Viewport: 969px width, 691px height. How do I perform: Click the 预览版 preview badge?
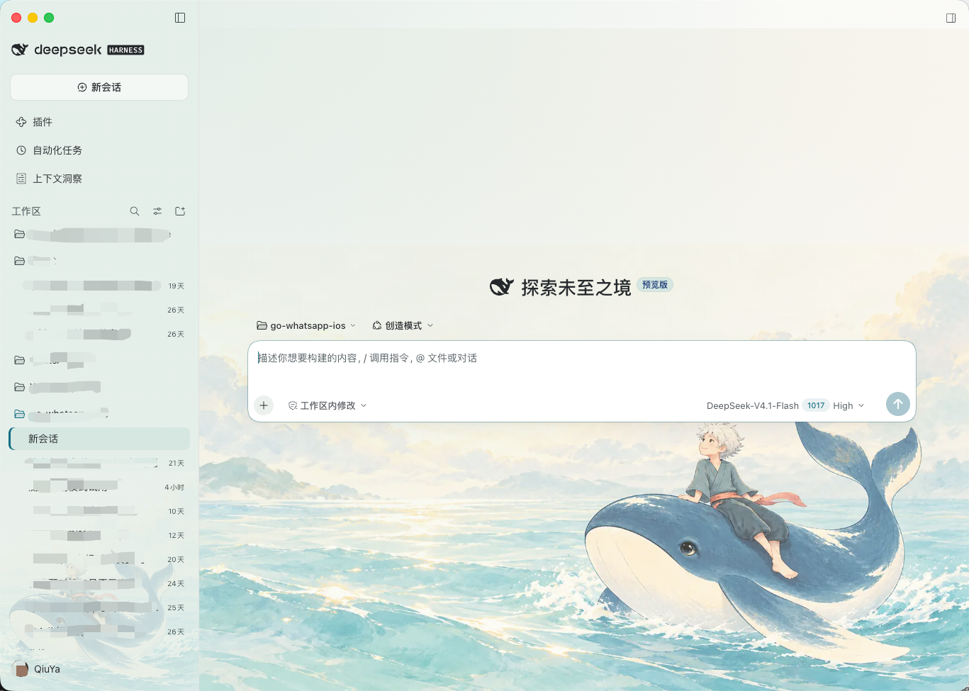[654, 285]
